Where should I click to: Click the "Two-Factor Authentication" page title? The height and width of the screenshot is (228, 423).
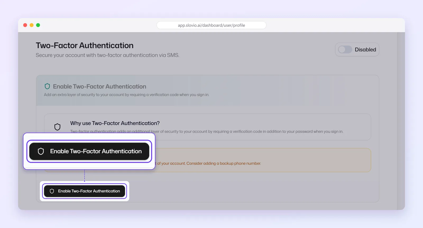tap(85, 46)
